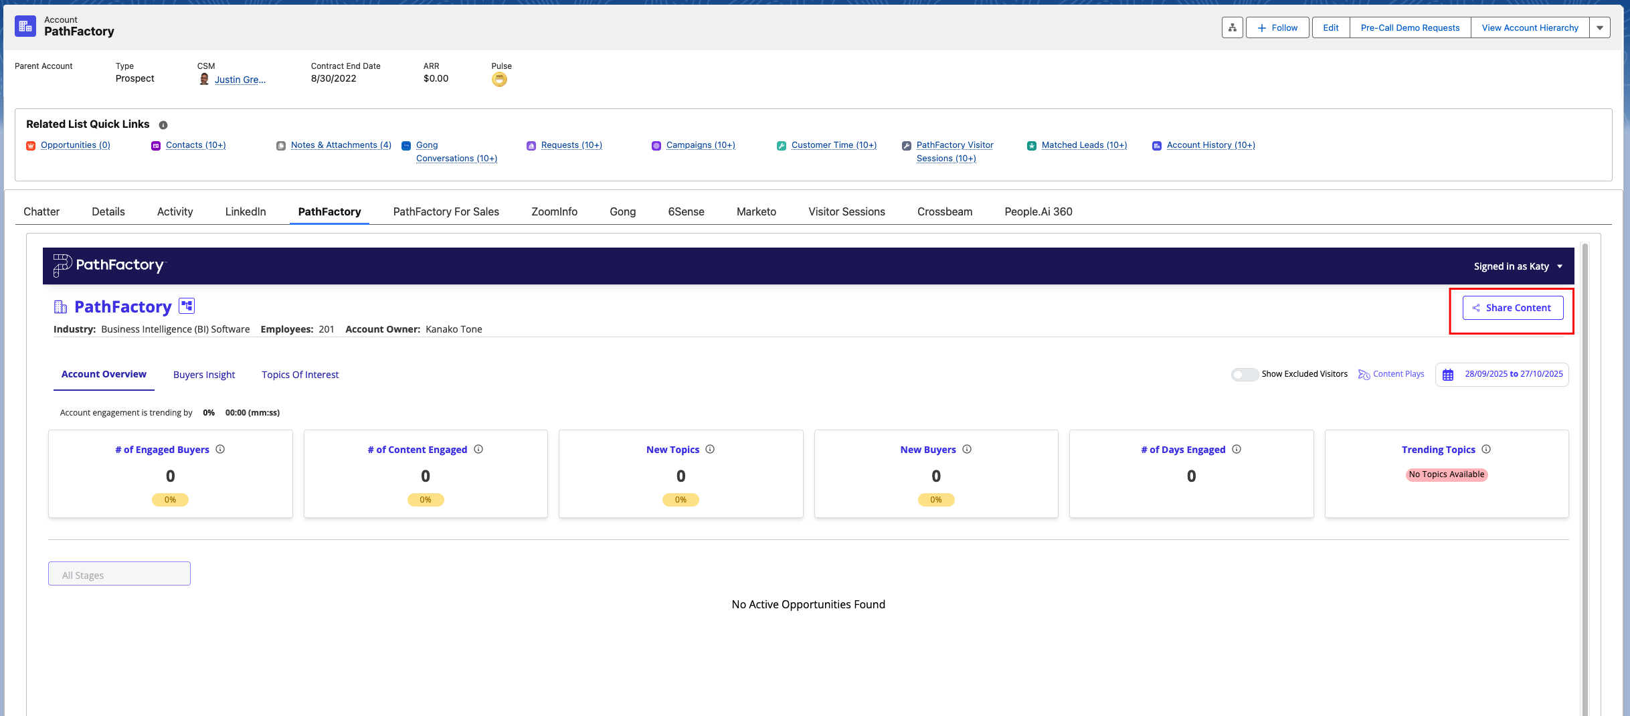Screen dimensions: 1630x716
Task: Click the Opportunities quick link icon
Action: [31, 146]
